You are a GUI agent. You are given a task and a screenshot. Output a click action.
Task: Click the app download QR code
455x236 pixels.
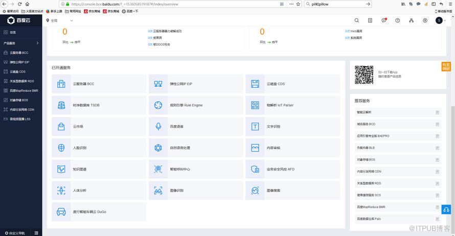364,75
